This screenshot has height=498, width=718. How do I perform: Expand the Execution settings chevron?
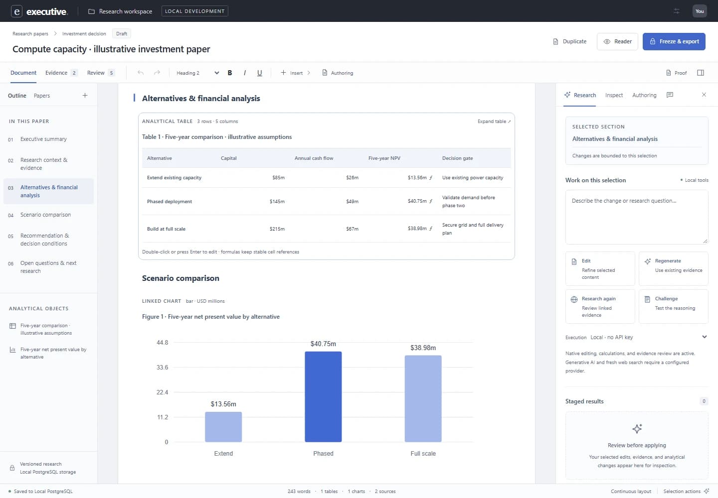tap(705, 337)
